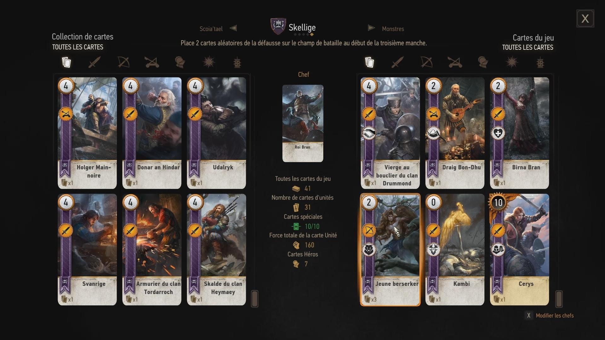The width and height of the screenshot is (605, 340).
Task: Select melee sword filter in card collection
Action: coord(94,62)
